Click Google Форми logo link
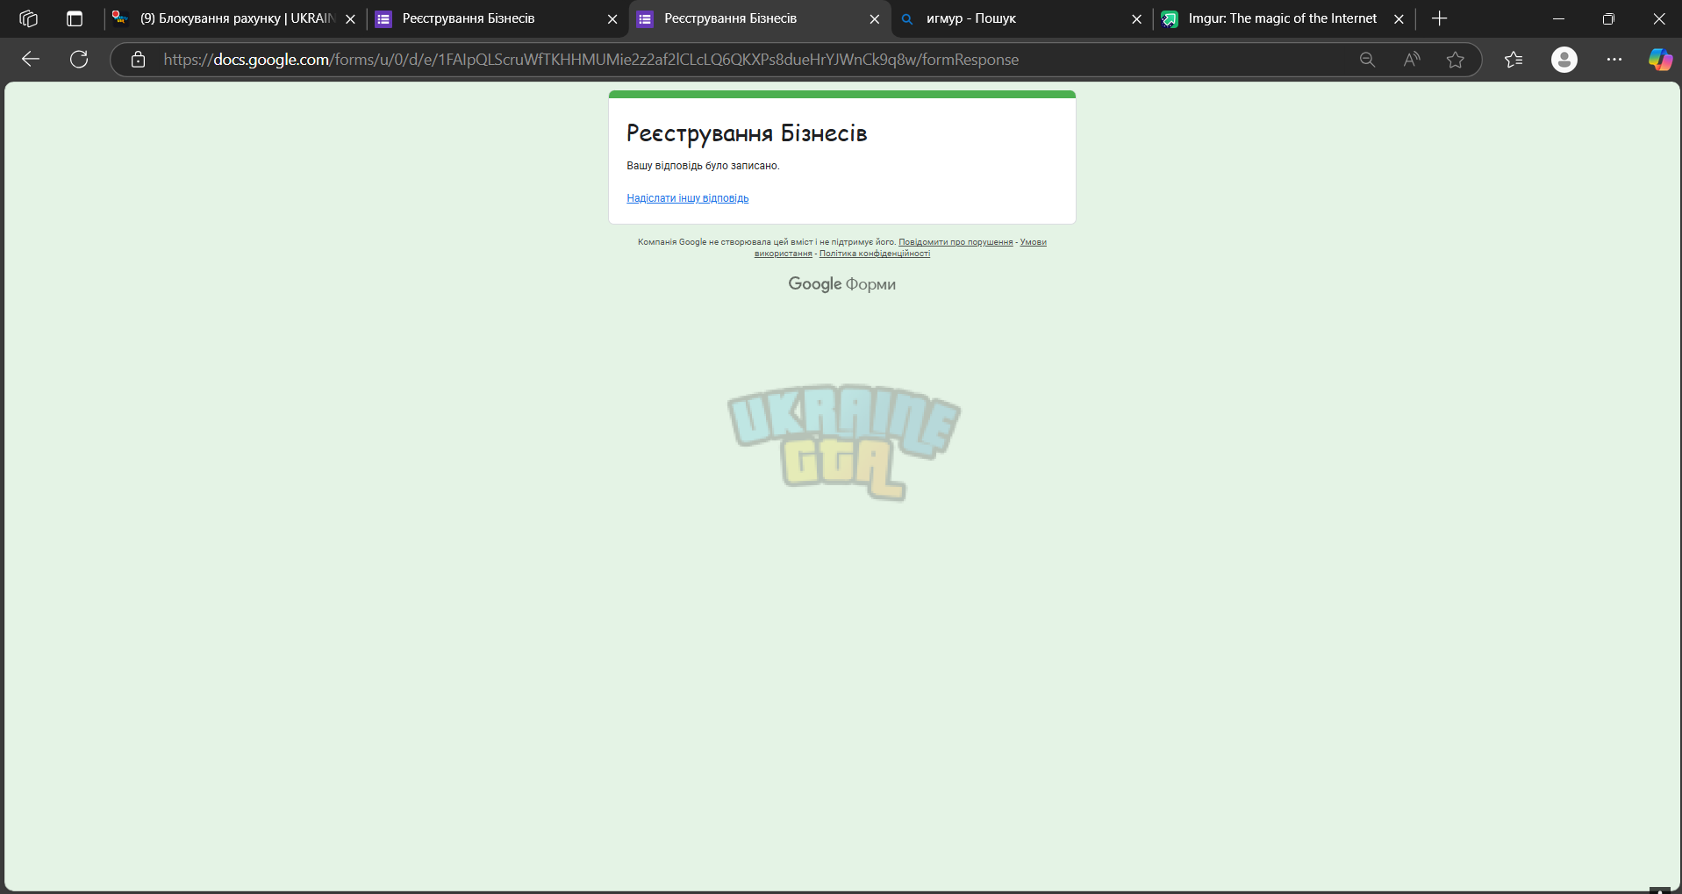 [842, 284]
